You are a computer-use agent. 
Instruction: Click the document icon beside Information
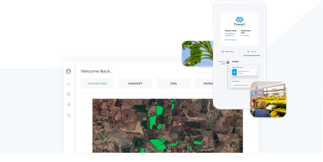pos(222,52)
